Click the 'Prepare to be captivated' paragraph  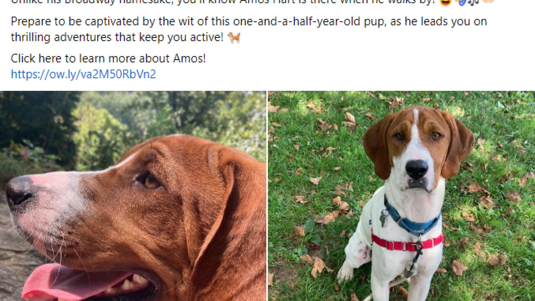click(249, 29)
